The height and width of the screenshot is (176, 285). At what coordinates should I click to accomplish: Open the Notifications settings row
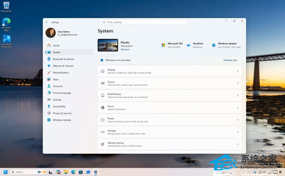point(170,95)
